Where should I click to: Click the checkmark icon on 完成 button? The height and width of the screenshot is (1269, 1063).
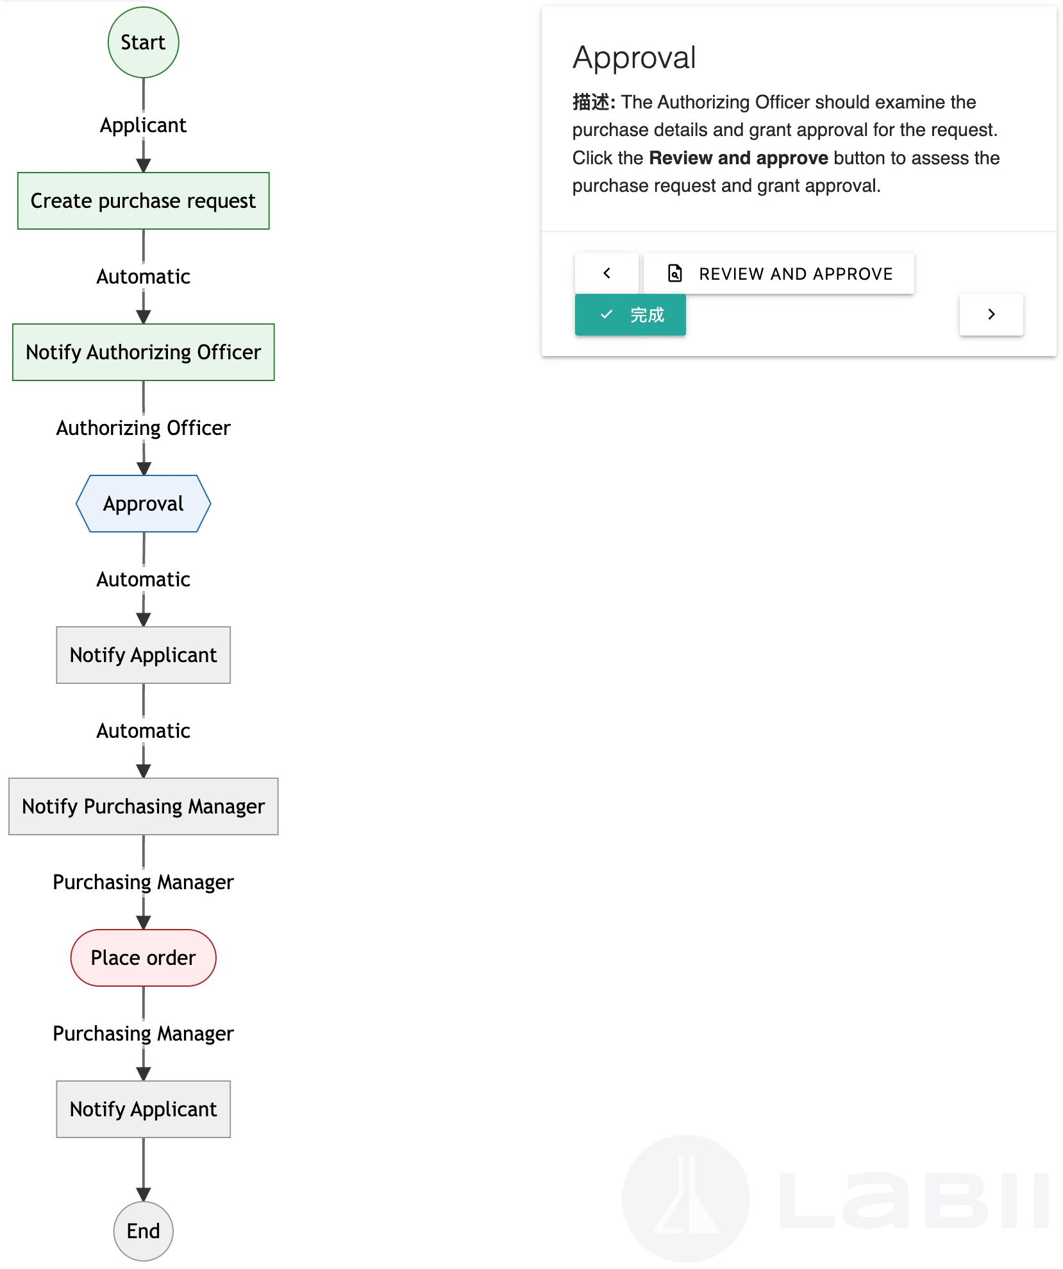607,314
